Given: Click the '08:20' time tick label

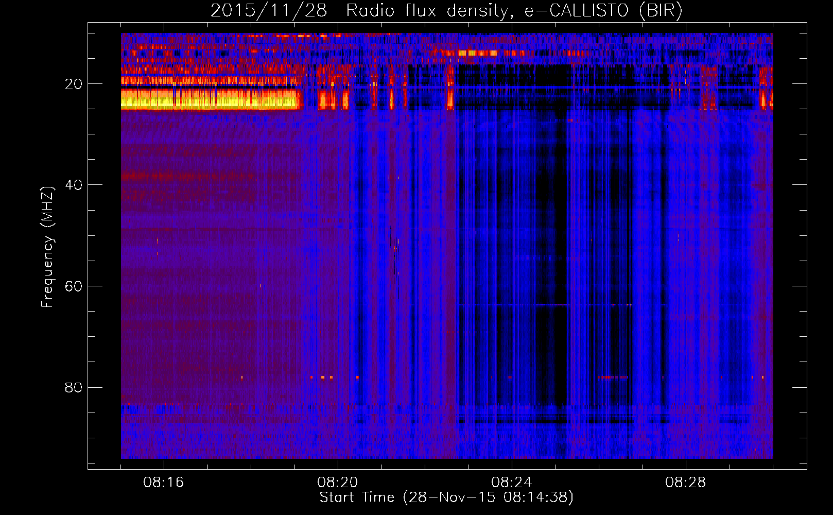Looking at the screenshot, I should point(338,483).
